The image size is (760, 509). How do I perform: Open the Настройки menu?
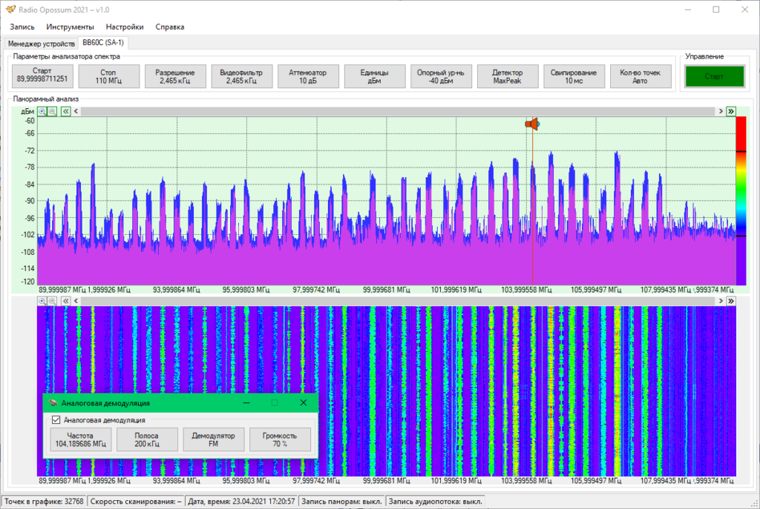125,27
